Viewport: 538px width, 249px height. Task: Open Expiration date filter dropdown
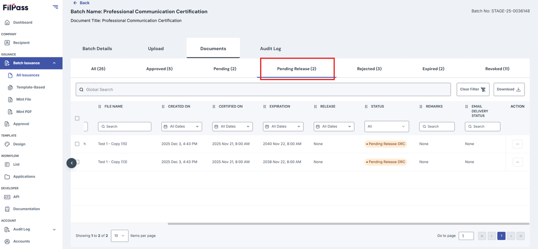click(x=283, y=126)
